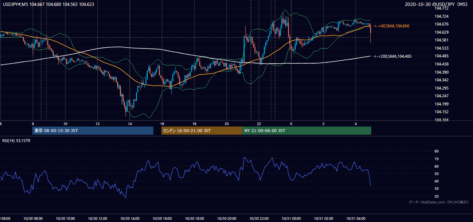Click the 104.676 price axis label
473x222 pixels.
[442, 24]
